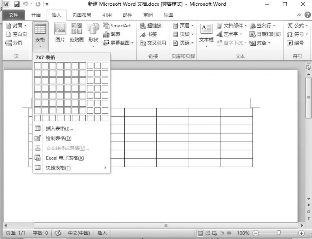This screenshot has width=312, height=239.
Task: Choose 绘制表格(D) menu item
Action: 71,138
